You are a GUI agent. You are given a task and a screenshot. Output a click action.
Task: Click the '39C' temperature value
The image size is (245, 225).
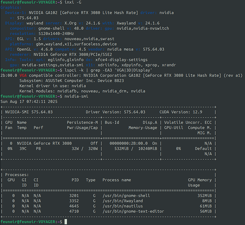[x=23, y=148]
